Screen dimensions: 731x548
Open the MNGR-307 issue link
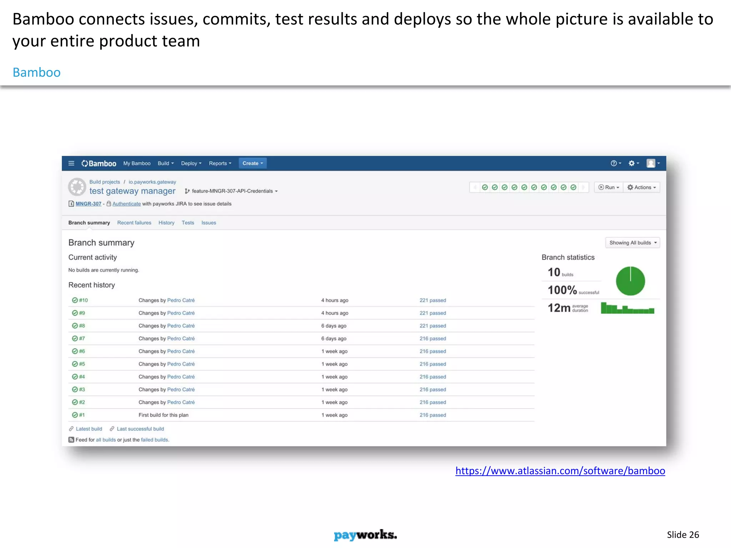[89, 204]
